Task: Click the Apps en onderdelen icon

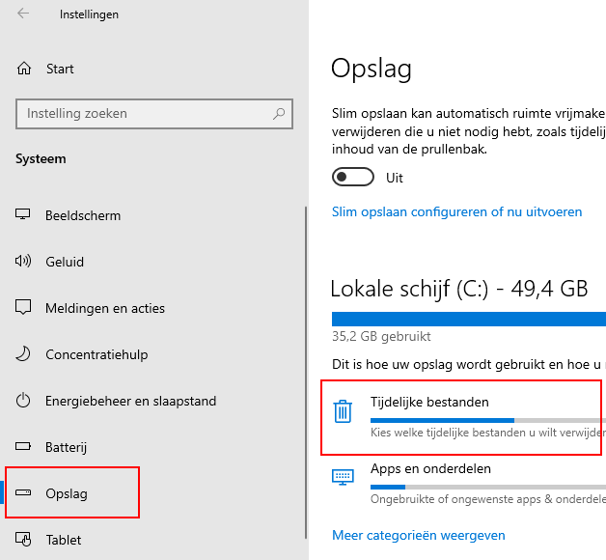Action: tap(343, 476)
